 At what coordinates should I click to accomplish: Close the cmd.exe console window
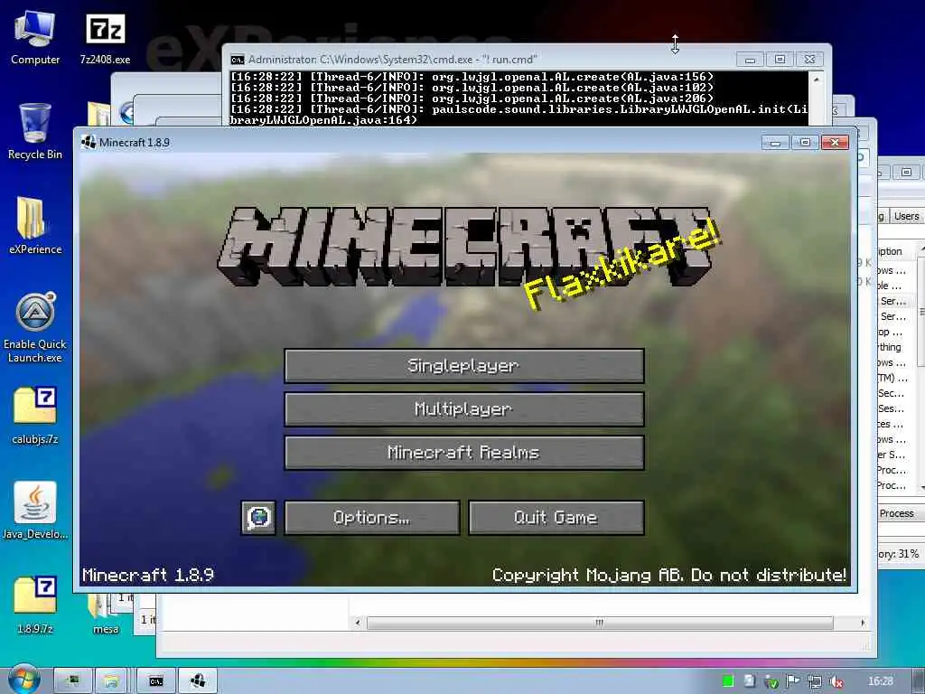810,60
